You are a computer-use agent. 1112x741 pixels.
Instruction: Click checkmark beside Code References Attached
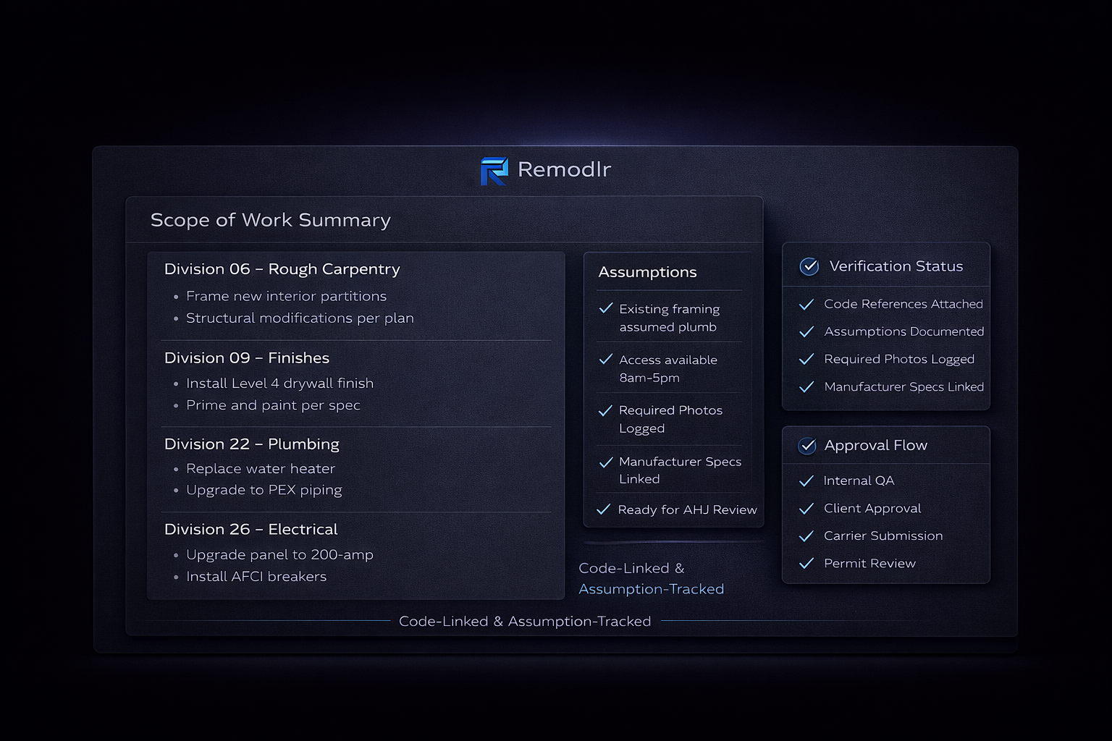pyautogui.click(x=806, y=305)
